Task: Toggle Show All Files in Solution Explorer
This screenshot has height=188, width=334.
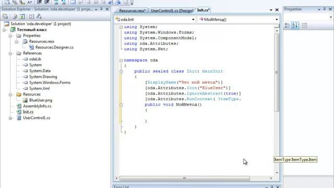Action: [15, 16]
